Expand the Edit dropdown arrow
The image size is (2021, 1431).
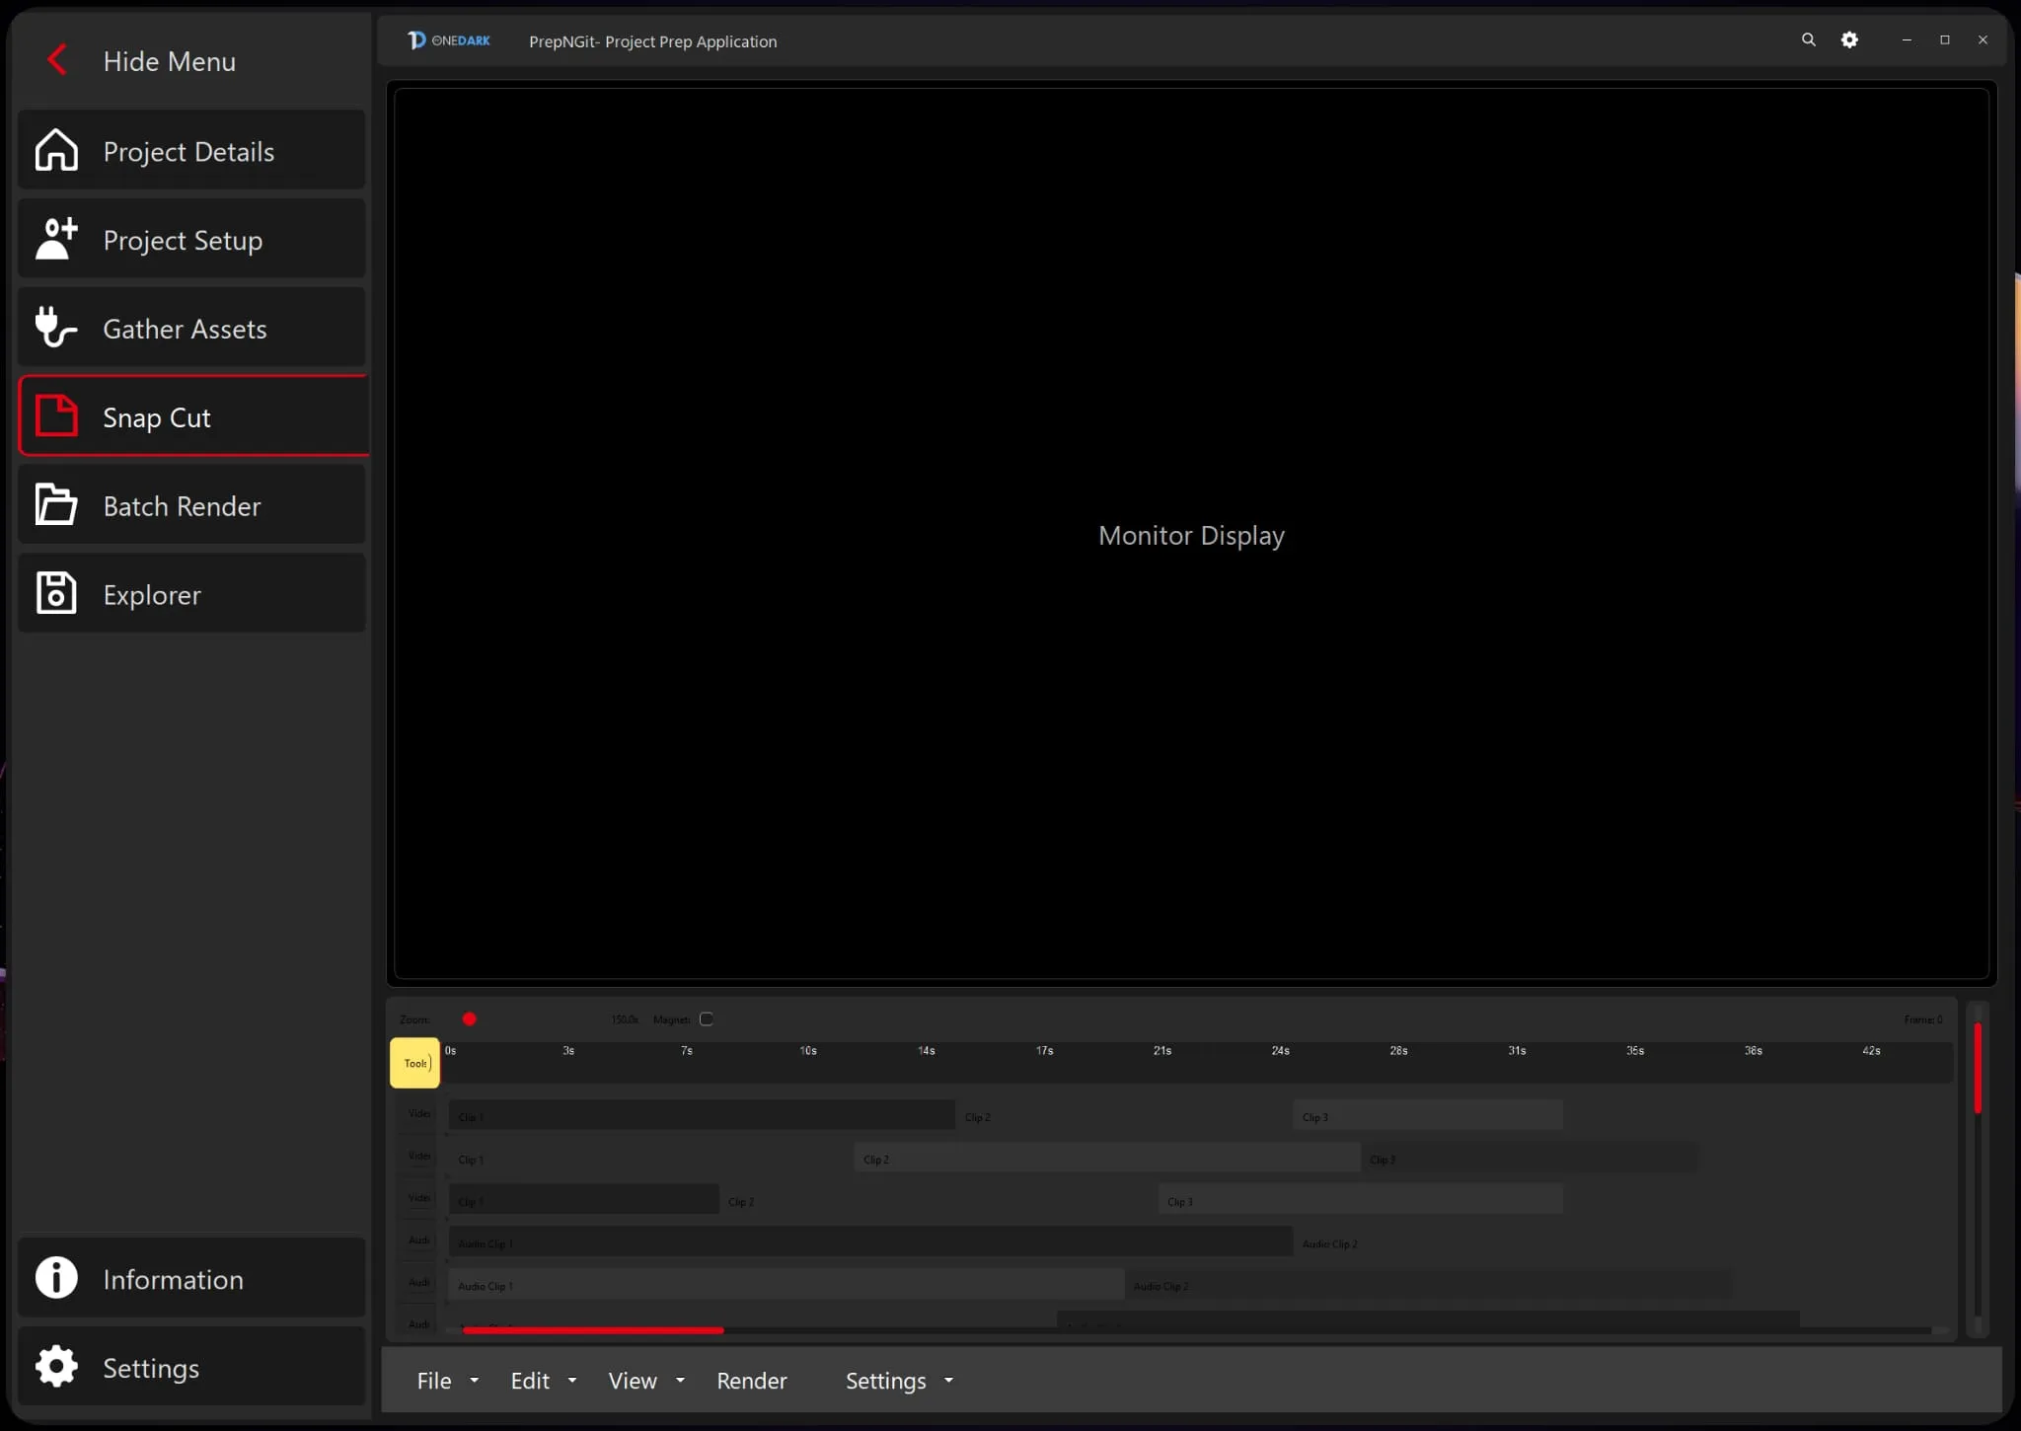572,1380
